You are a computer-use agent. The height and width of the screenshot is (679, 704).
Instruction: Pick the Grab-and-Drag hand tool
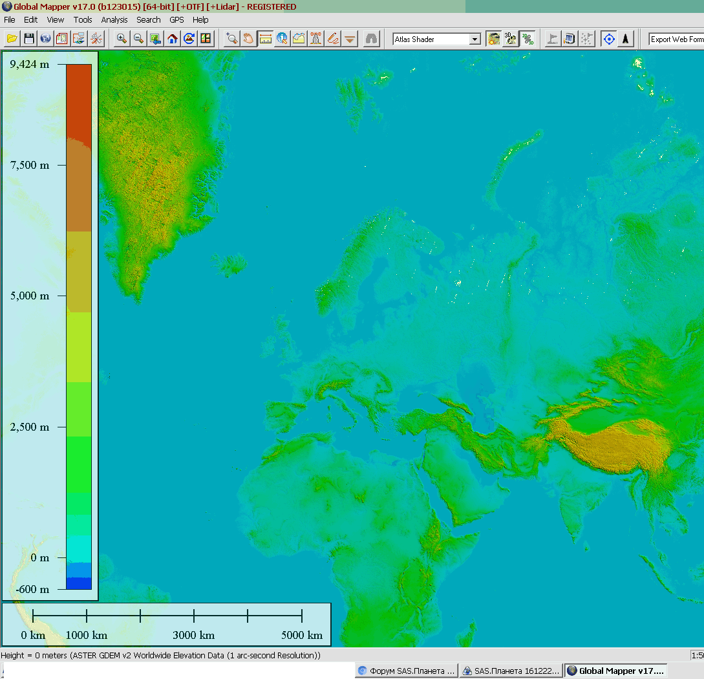[248, 39]
